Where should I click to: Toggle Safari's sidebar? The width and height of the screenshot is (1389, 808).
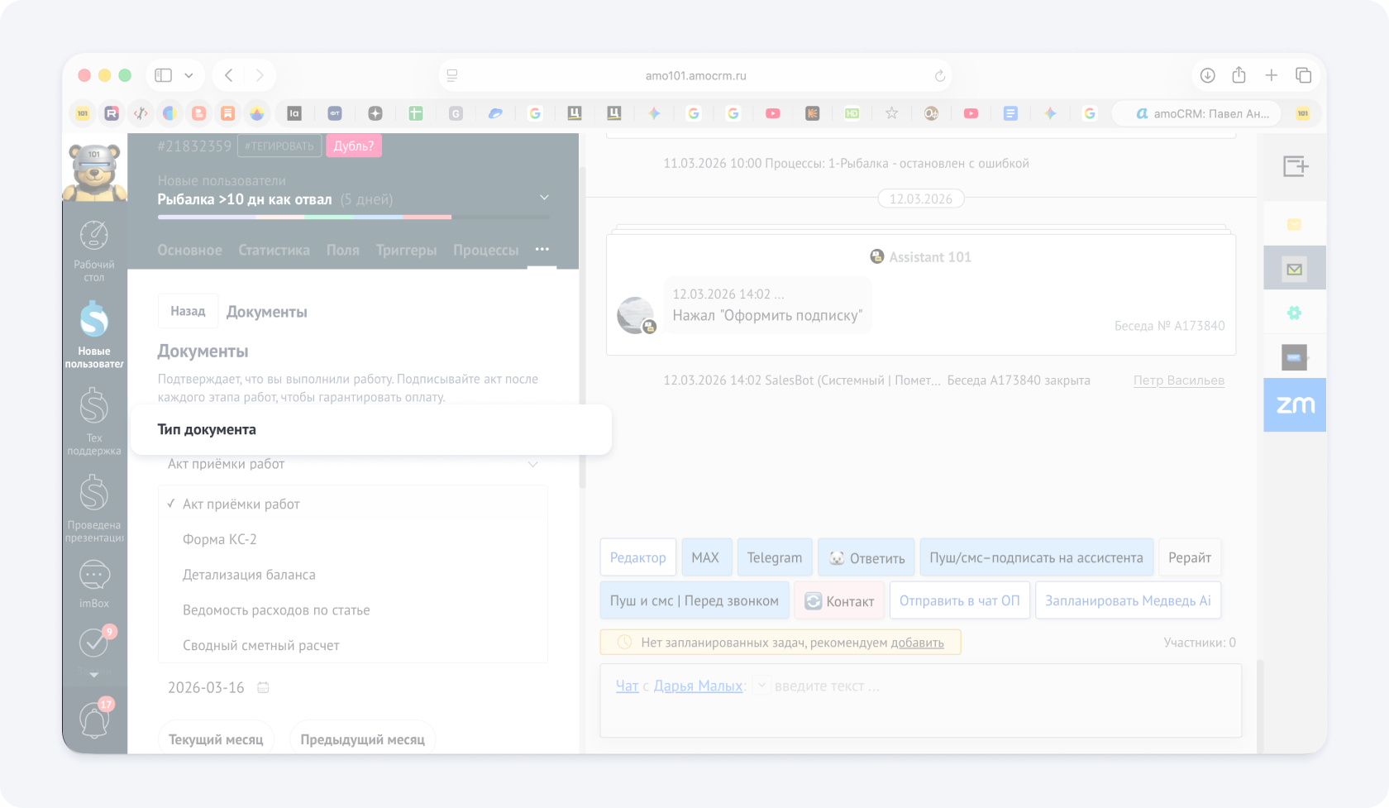(x=163, y=75)
